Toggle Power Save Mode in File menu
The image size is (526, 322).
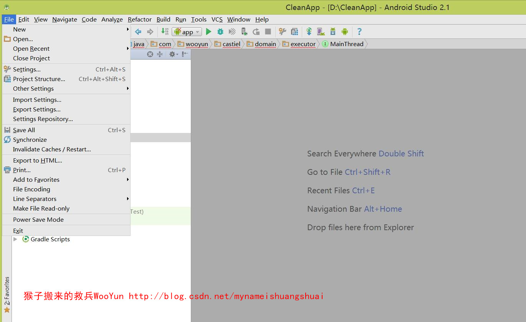tap(38, 220)
